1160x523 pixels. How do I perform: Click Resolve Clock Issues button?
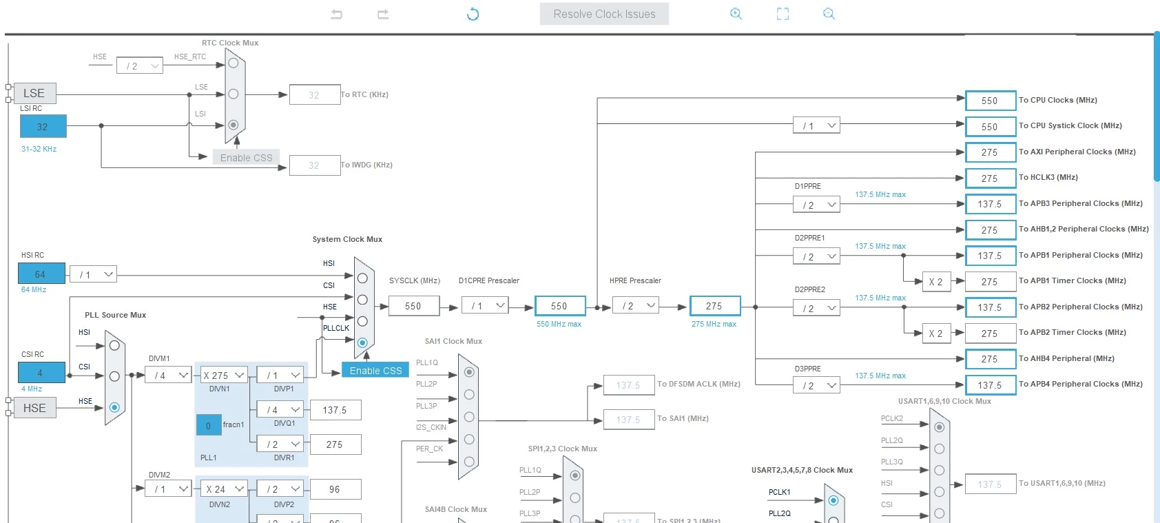tap(604, 14)
